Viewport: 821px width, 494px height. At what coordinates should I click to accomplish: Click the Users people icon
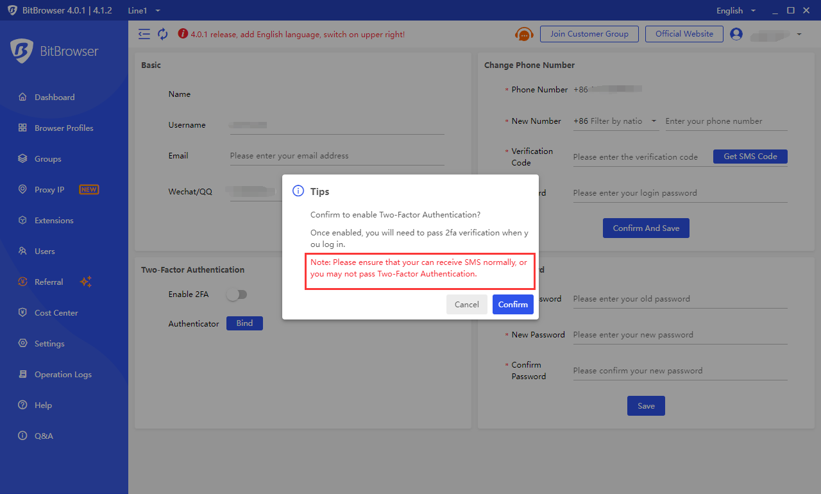[x=22, y=251]
